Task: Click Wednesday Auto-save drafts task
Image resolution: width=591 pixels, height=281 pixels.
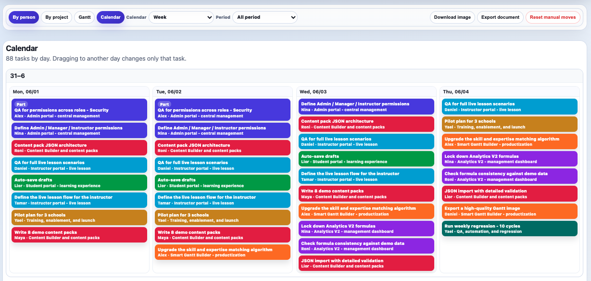Action: click(366, 159)
